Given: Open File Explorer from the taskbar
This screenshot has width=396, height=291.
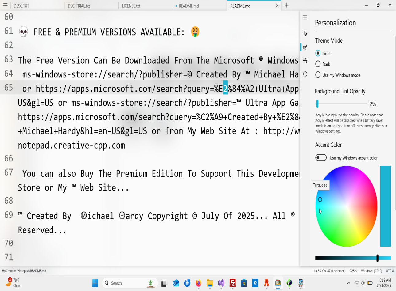Looking at the screenshot, I should [210, 283].
